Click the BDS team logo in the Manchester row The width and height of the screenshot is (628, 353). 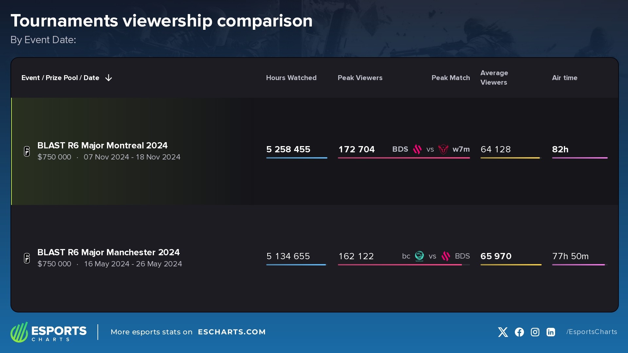[446, 256]
